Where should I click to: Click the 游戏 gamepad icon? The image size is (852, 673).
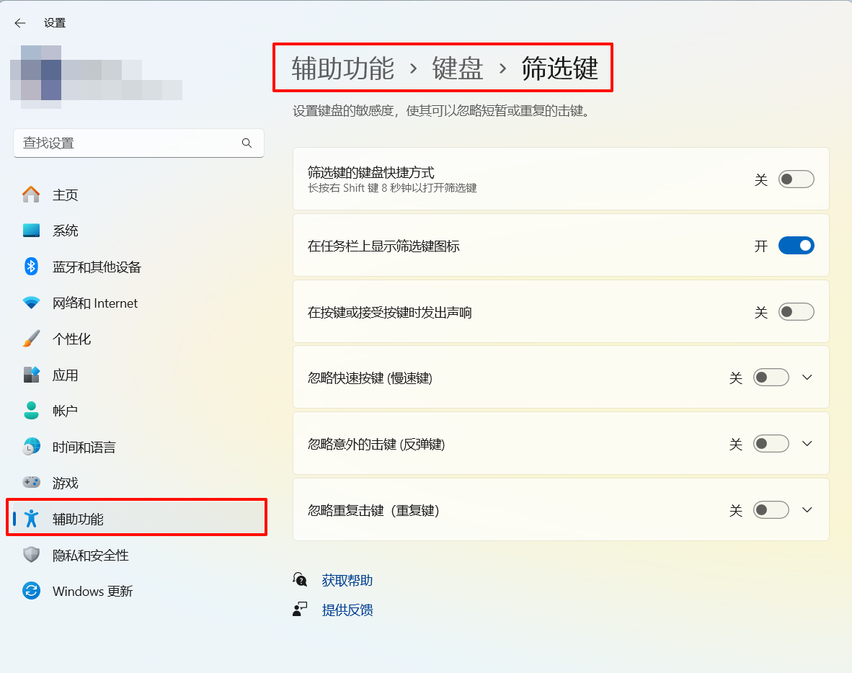pyautogui.click(x=31, y=482)
